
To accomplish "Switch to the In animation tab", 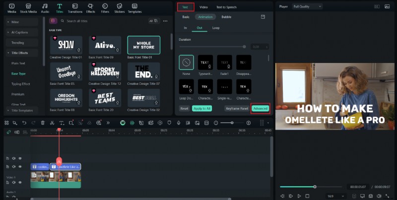I will pyautogui.click(x=185, y=28).
